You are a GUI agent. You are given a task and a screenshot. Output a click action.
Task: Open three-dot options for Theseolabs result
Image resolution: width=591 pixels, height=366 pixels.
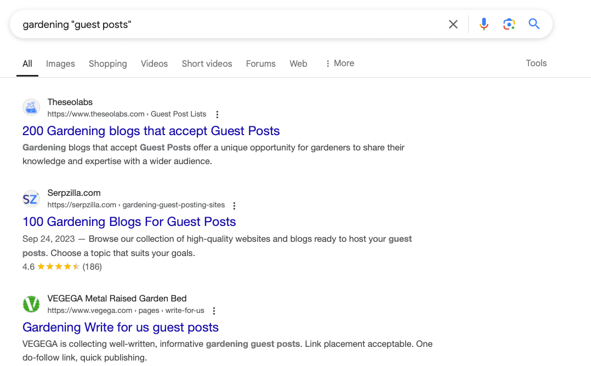tap(217, 114)
